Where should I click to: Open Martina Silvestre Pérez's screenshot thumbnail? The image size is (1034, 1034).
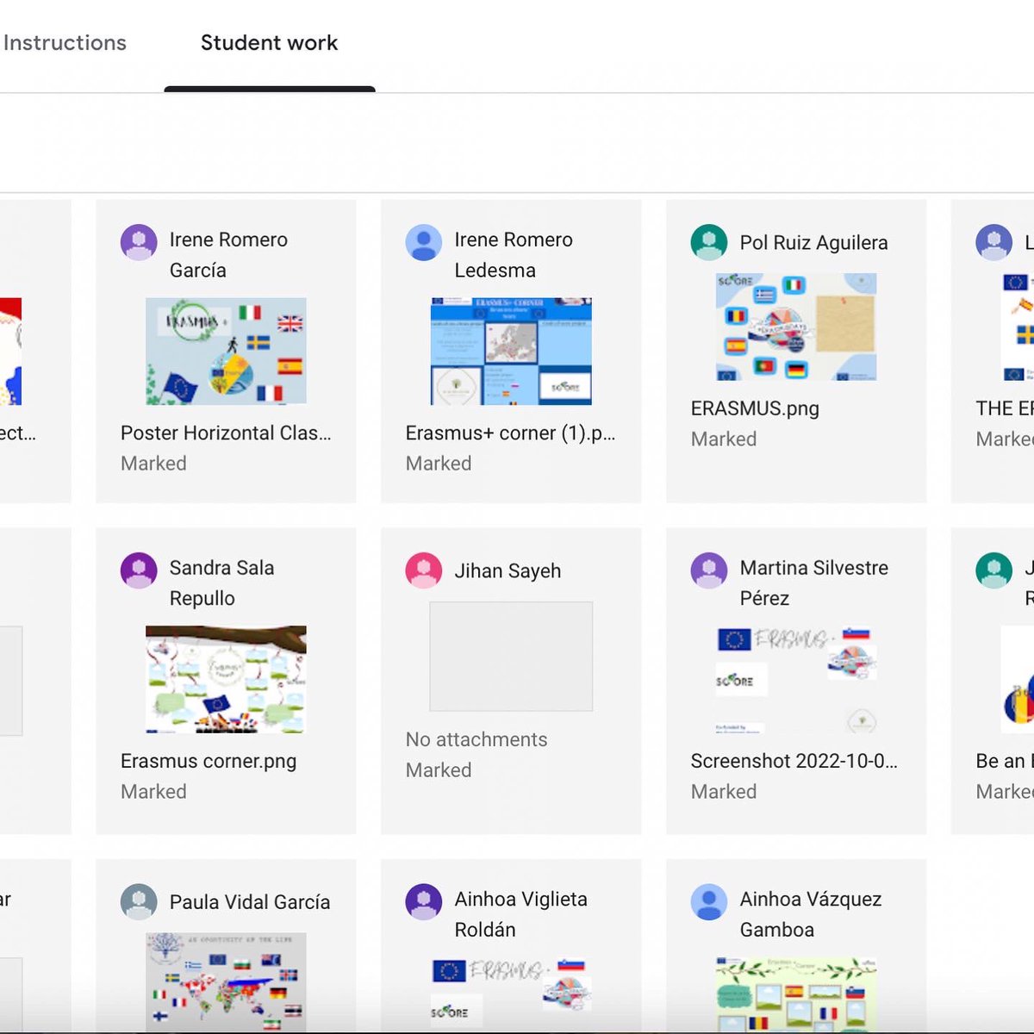(x=796, y=680)
